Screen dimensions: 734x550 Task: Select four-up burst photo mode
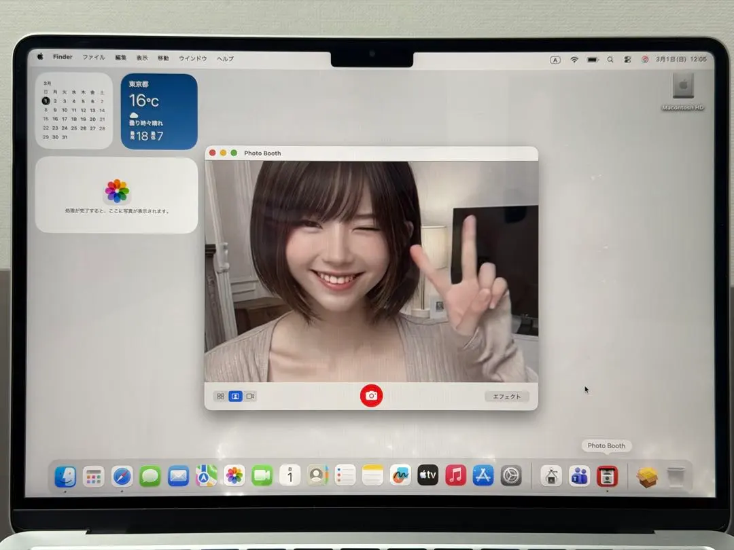(220, 396)
